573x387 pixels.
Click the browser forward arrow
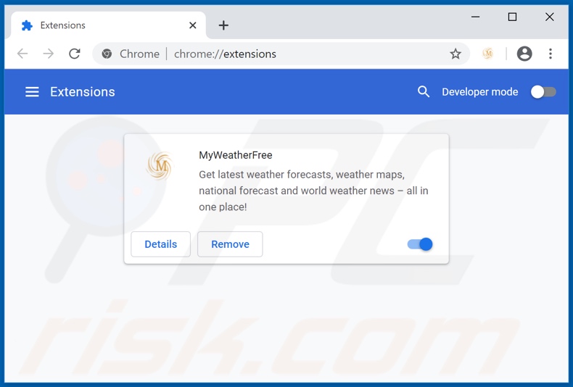[x=49, y=54]
